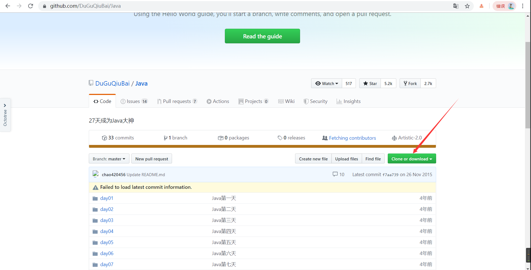The width and height of the screenshot is (531, 270).
Task: Open the Wiki tab
Action: 286,101
